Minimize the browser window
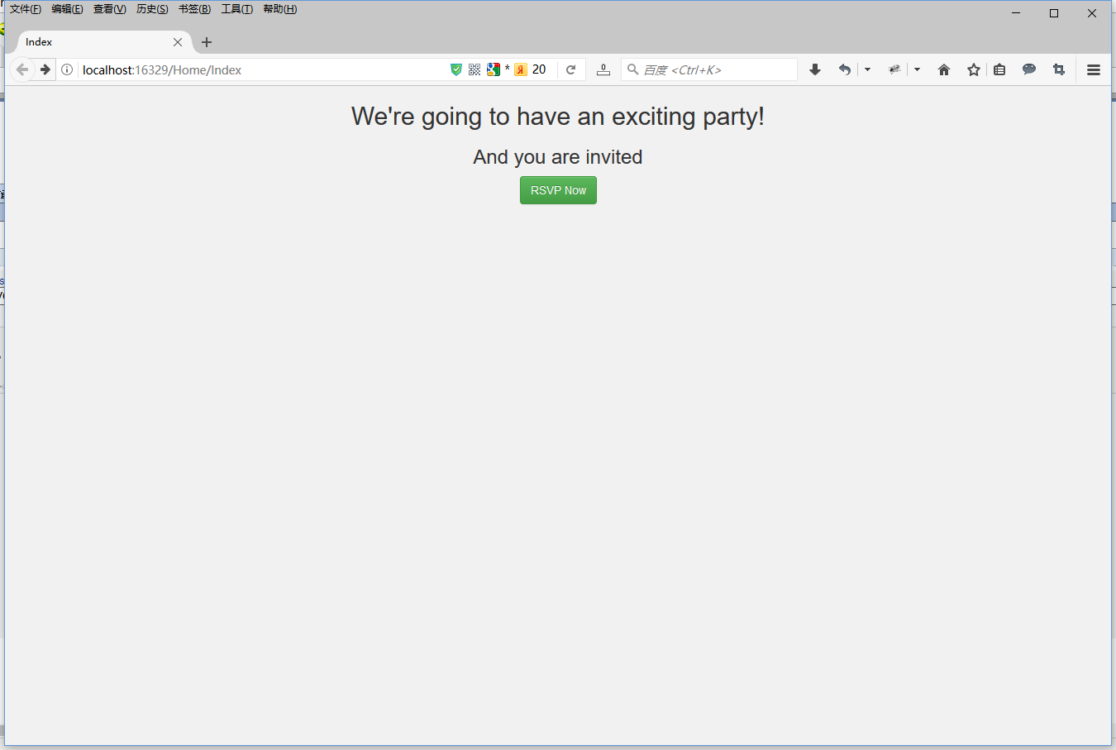Screen dimensions: 1116x750 click(x=1016, y=13)
